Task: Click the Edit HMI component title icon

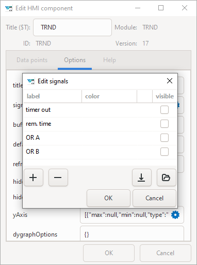Action: pos(9,8)
